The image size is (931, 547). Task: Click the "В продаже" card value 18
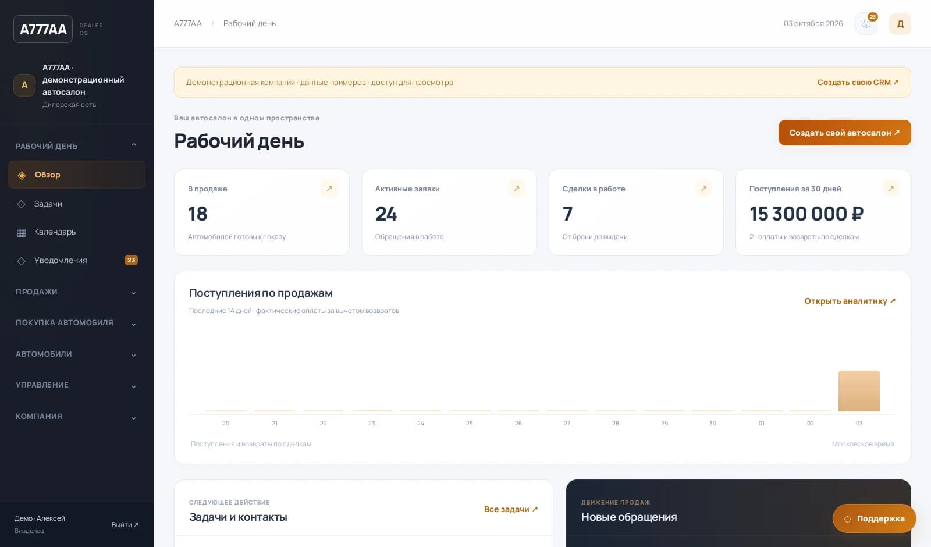tap(198, 214)
